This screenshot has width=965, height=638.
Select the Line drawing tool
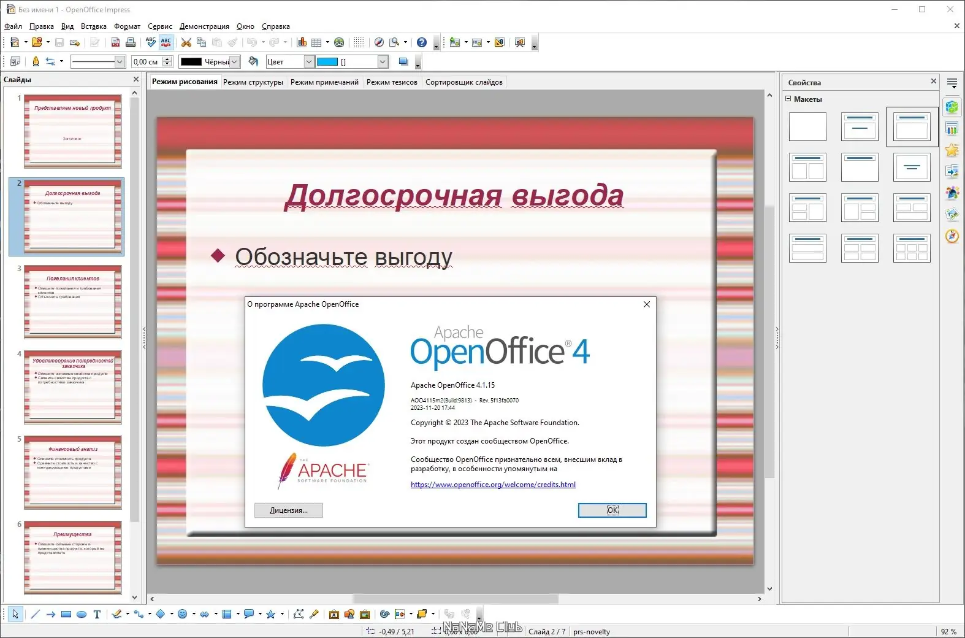(x=36, y=614)
